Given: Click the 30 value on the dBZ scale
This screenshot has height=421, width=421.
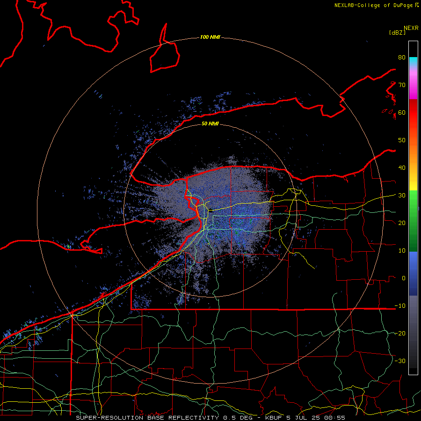Looking at the screenshot, I should [x=402, y=196].
